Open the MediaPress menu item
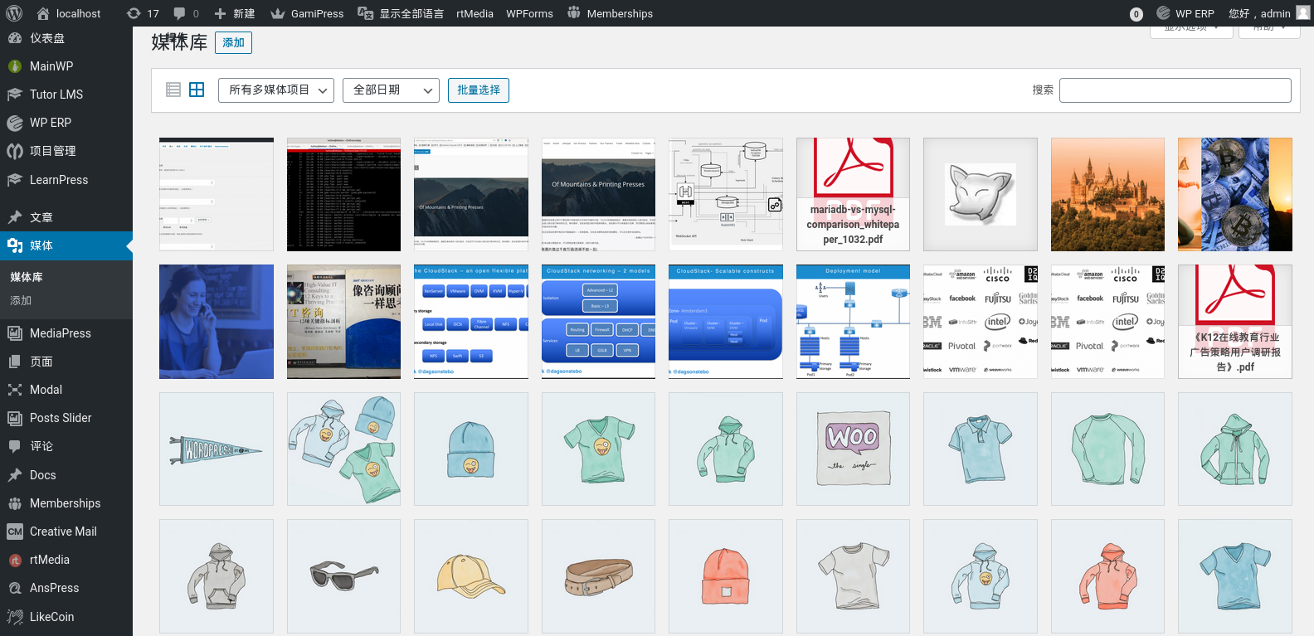Screen dimensions: 1314x636 [61, 333]
